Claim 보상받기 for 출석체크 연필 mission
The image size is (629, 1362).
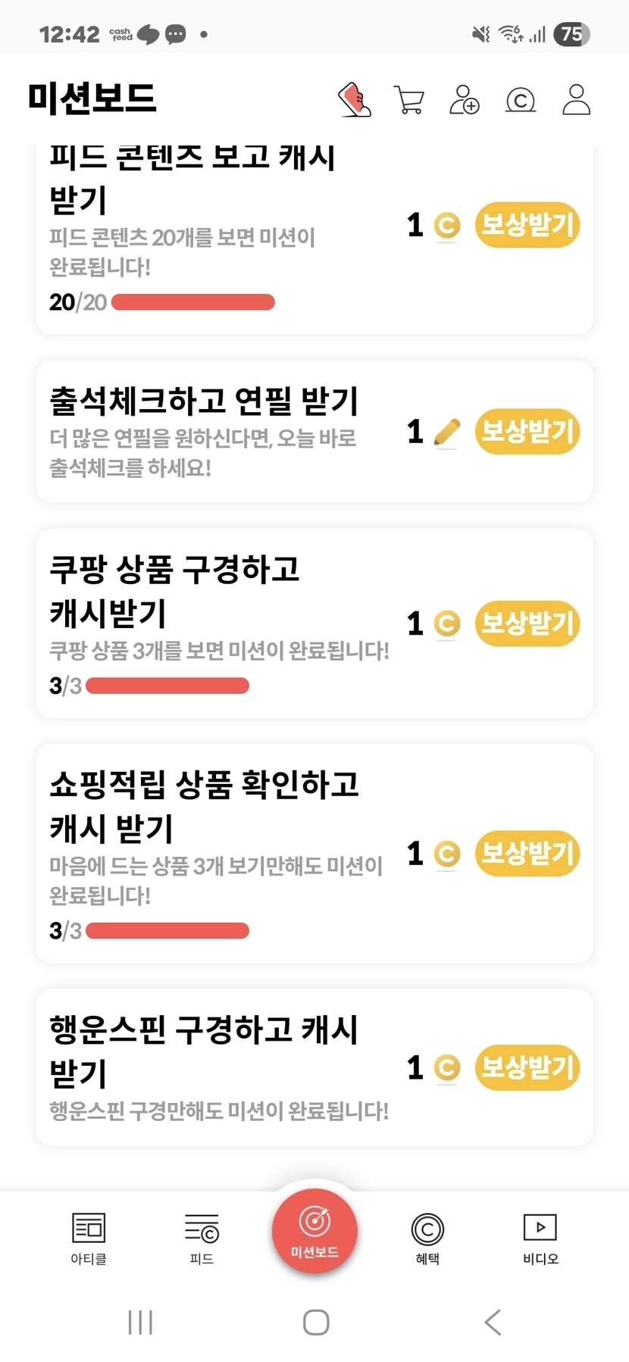coord(527,432)
